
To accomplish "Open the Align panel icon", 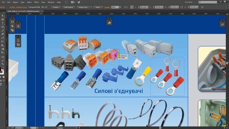I will pyautogui.click(x=13, y=26).
